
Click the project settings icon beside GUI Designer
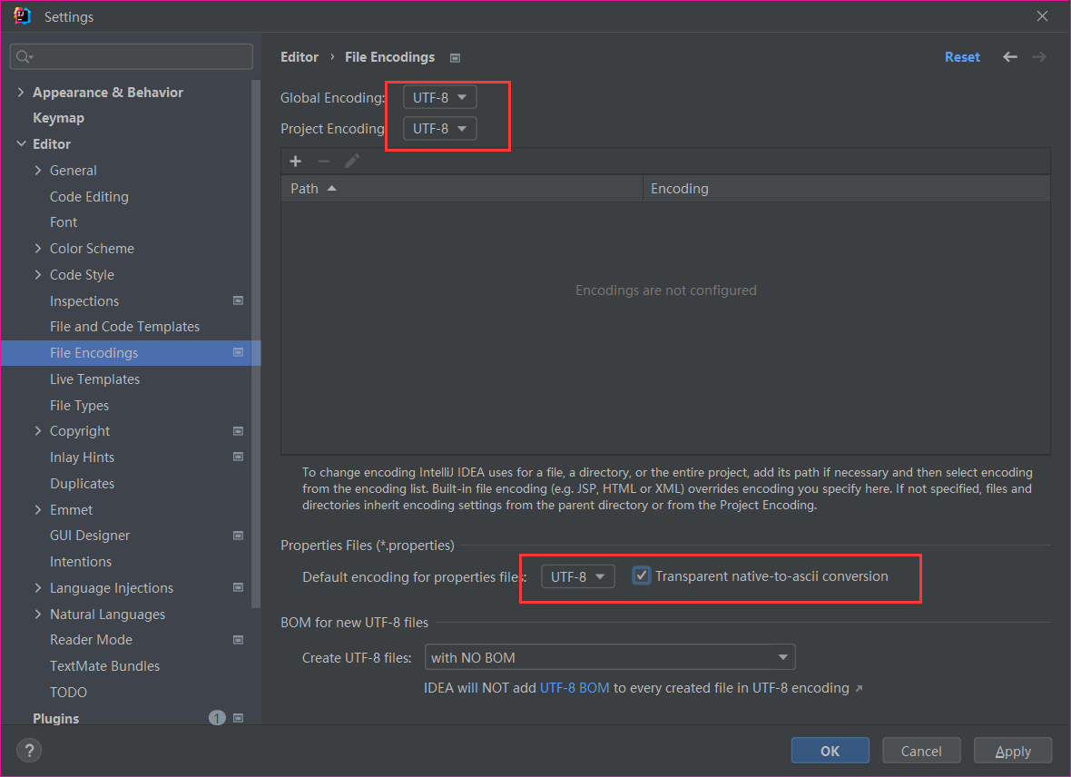click(239, 535)
